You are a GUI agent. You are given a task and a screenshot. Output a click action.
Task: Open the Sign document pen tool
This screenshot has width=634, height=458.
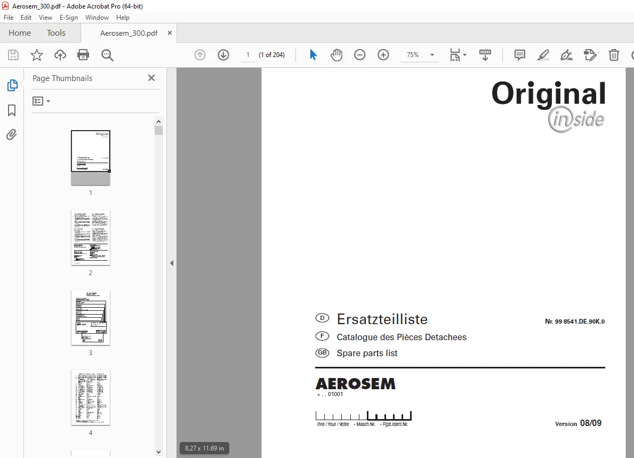566,55
